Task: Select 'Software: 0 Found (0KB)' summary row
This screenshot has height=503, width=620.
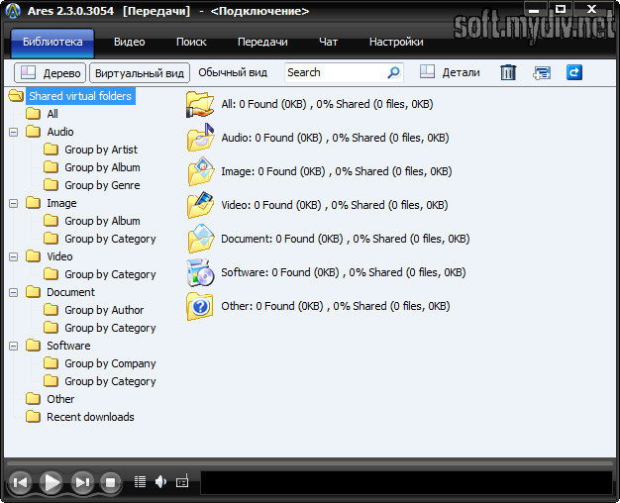Action: click(344, 272)
